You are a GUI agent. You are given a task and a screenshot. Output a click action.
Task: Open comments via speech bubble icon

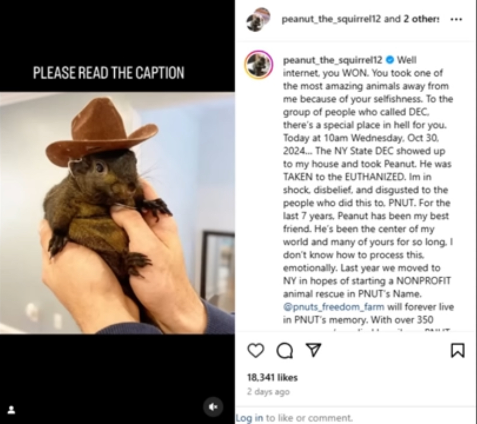[x=285, y=351]
